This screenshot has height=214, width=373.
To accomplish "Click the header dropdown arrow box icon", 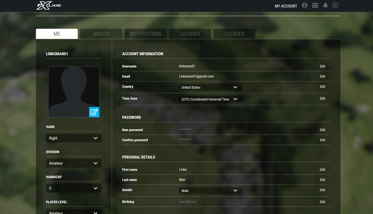I will click(335, 5).
